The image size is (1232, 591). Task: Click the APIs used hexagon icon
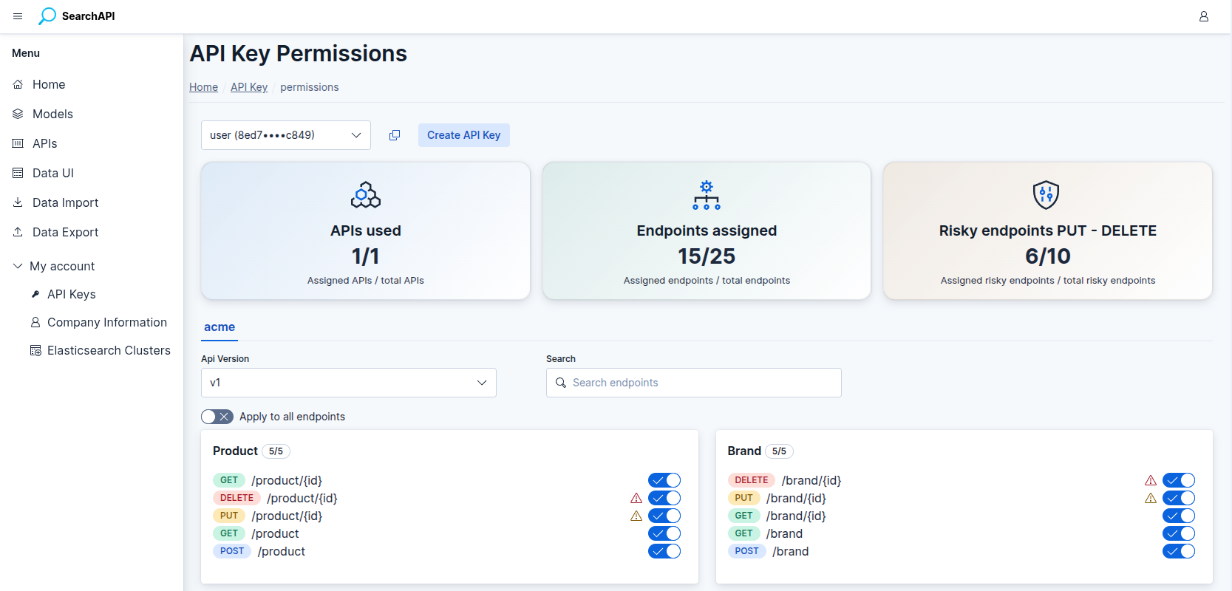tap(366, 195)
